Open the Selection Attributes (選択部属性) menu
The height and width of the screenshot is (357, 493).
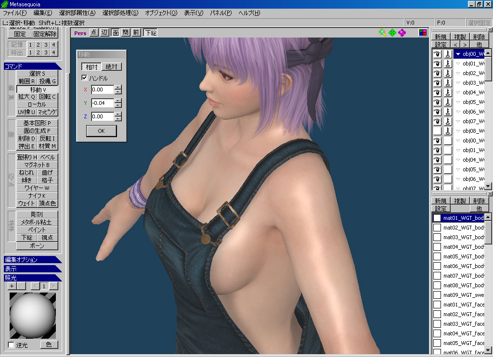77,13
